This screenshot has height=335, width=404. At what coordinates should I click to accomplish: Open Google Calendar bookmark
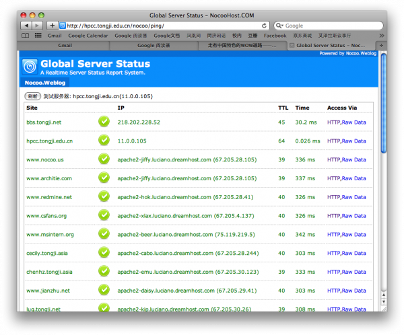click(88, 36)
